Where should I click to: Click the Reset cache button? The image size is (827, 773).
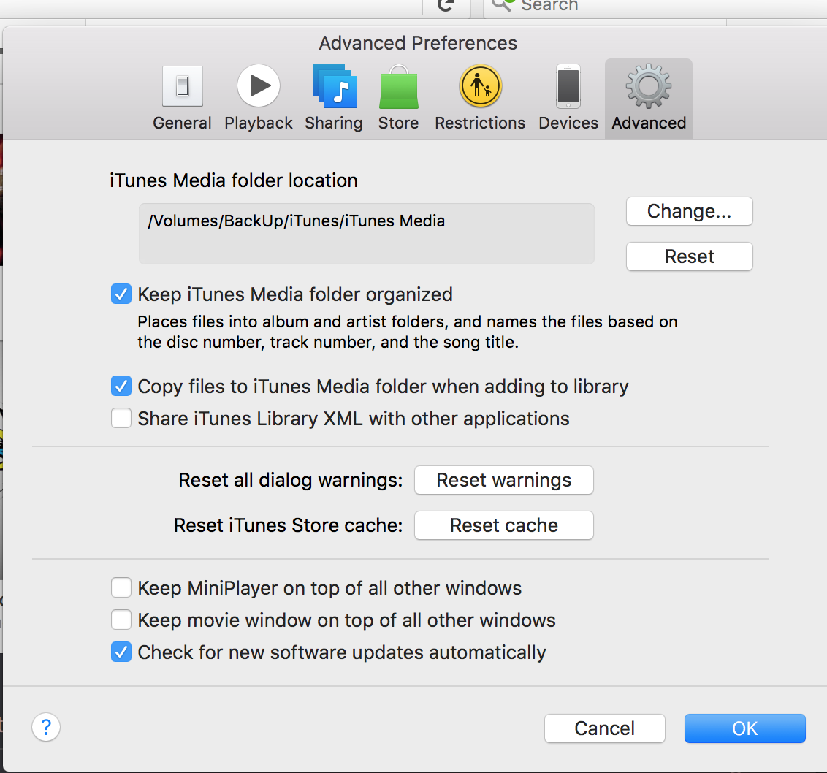click(503, 525)
